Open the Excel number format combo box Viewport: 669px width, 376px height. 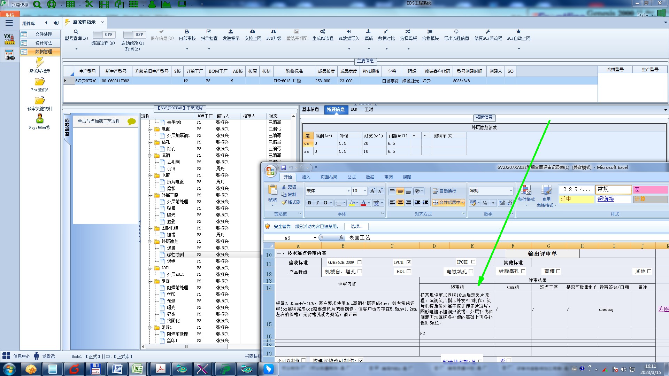point(511,191)
